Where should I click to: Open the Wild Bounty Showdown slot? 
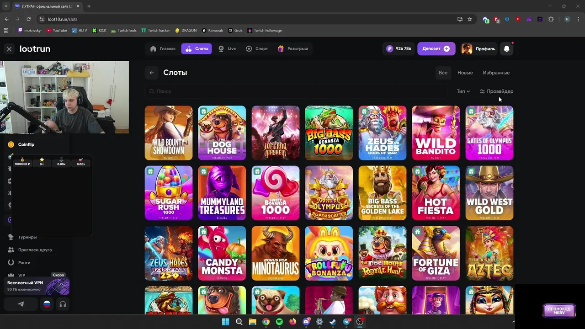(x=169, y=133)
